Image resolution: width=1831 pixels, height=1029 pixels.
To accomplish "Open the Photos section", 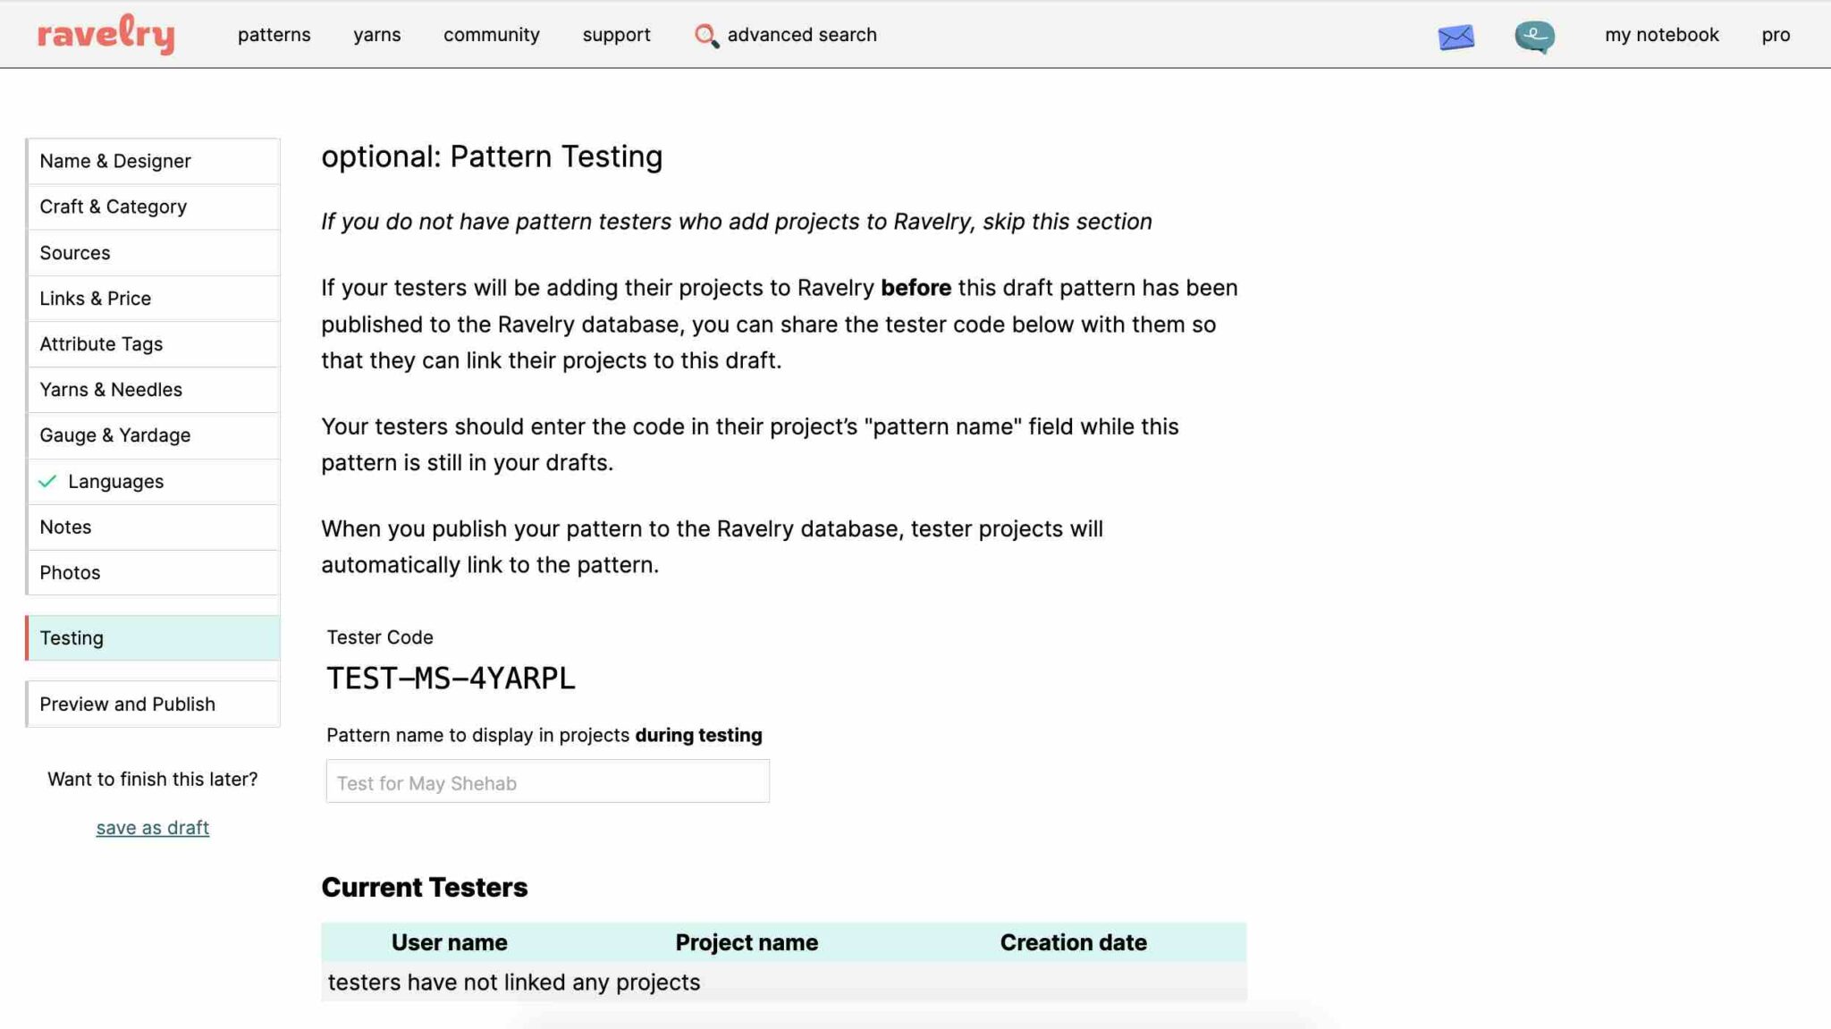I will (x=70, y=572).
